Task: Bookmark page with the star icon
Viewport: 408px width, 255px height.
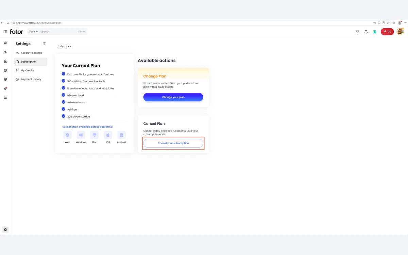Action: [x=388, y=23]
